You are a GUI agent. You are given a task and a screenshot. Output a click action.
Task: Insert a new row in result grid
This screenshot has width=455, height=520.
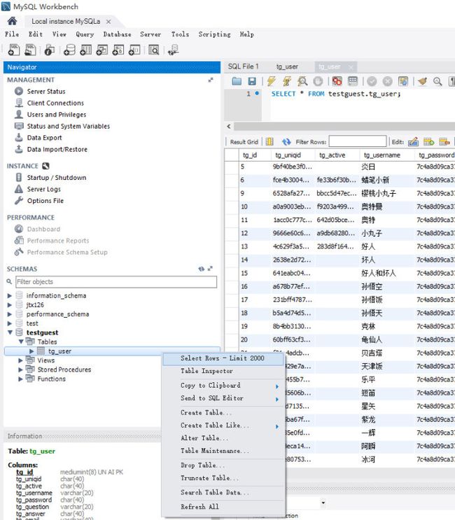429,141
